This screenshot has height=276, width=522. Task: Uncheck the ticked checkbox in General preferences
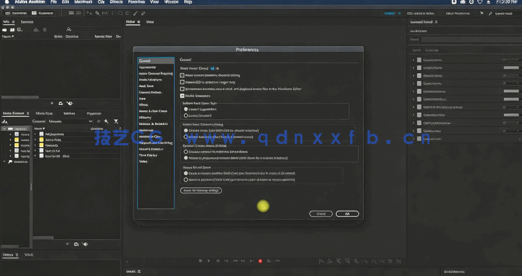click(x=182, y=95)
